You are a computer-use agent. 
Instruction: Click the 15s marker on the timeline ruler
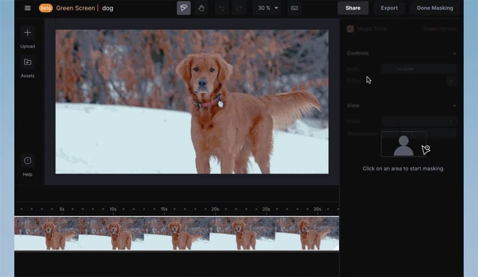[164, 209]
